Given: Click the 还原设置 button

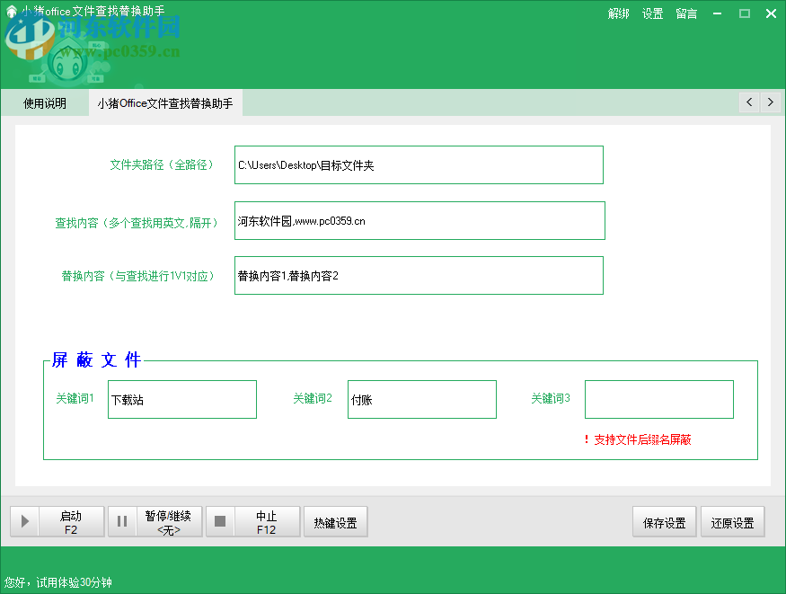Looking at the screenshot, I should point(732,521).
